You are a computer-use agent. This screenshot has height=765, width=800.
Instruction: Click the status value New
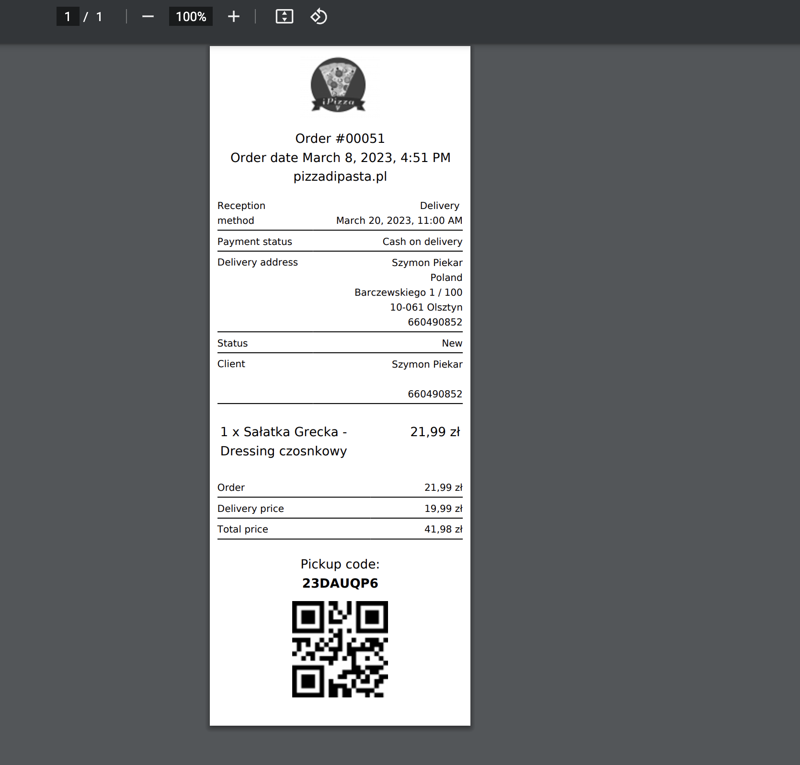pos(452,343)
